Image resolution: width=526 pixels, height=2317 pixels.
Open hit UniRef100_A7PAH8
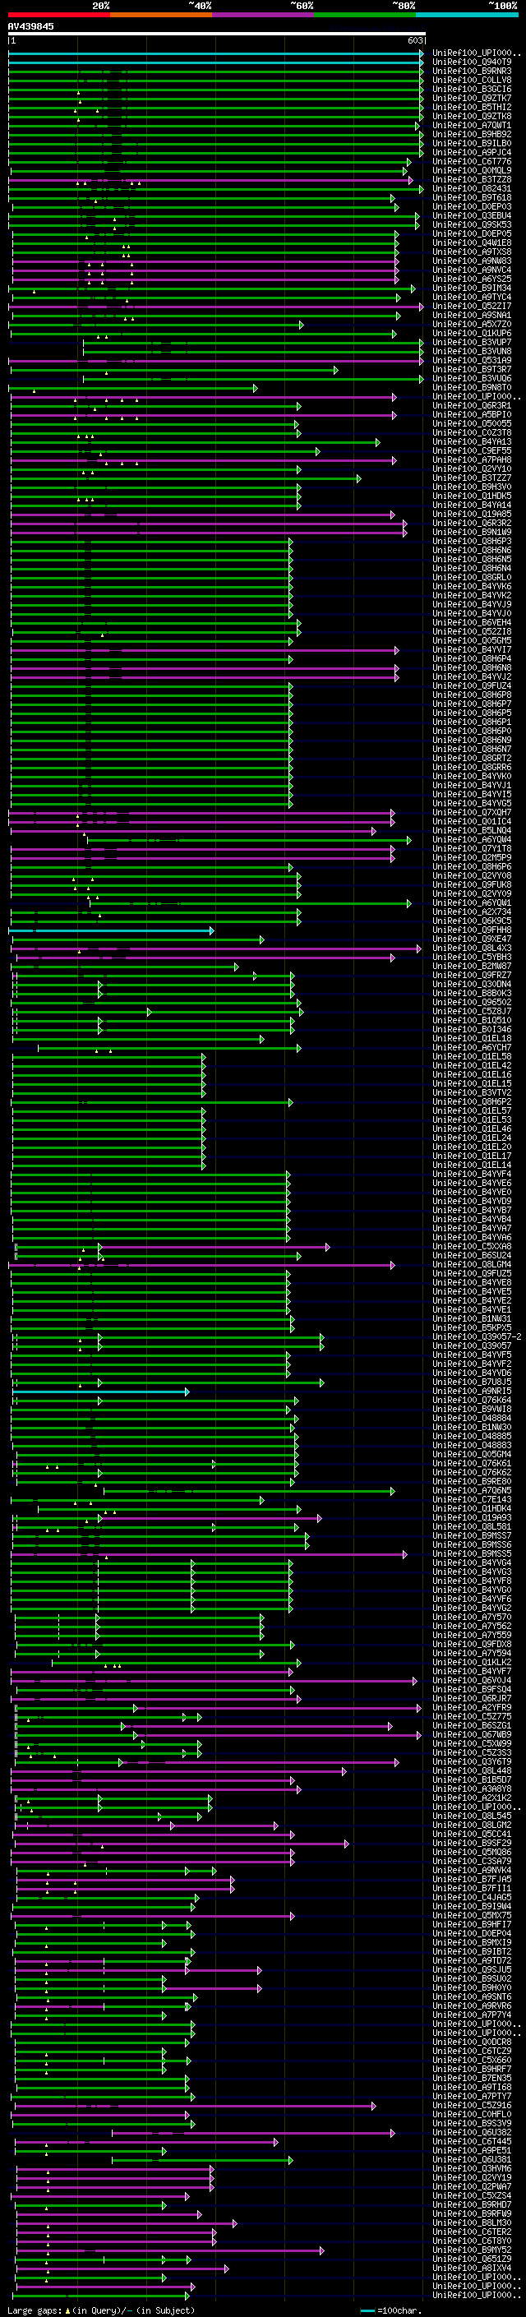click(x=472, y=459)
